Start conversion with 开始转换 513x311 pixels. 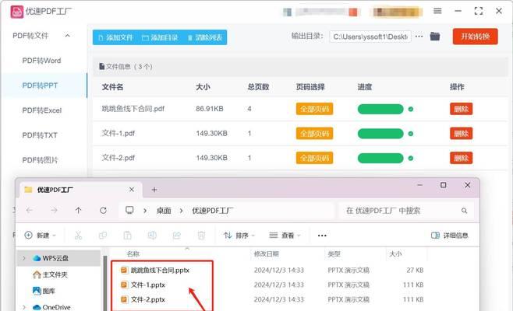click(x=476, y=37)
